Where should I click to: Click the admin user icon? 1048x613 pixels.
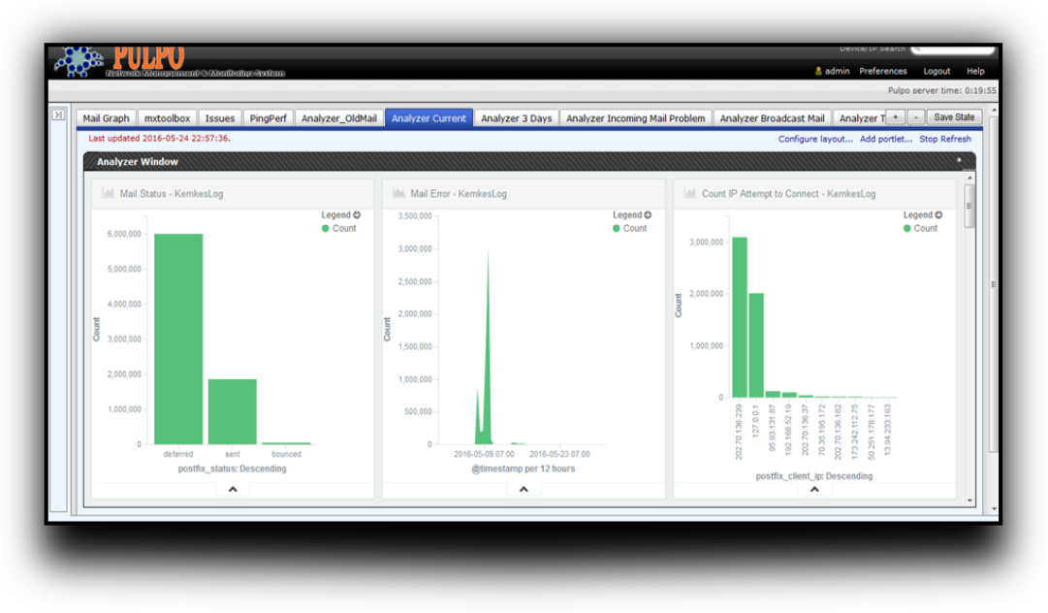818,71
